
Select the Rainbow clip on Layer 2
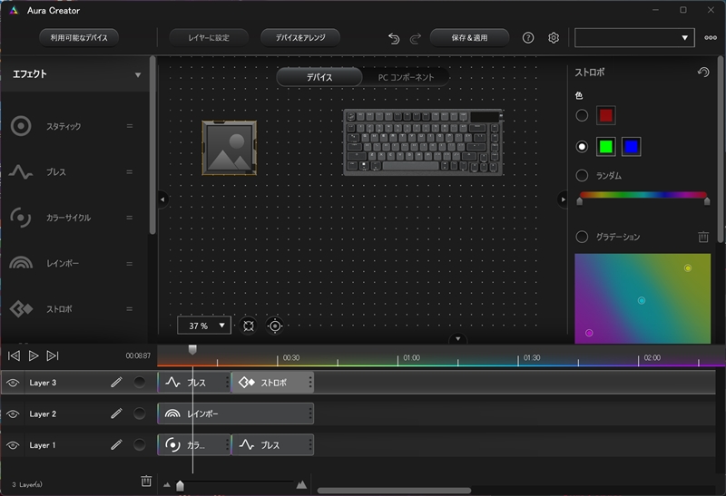(x=235, y=413)
